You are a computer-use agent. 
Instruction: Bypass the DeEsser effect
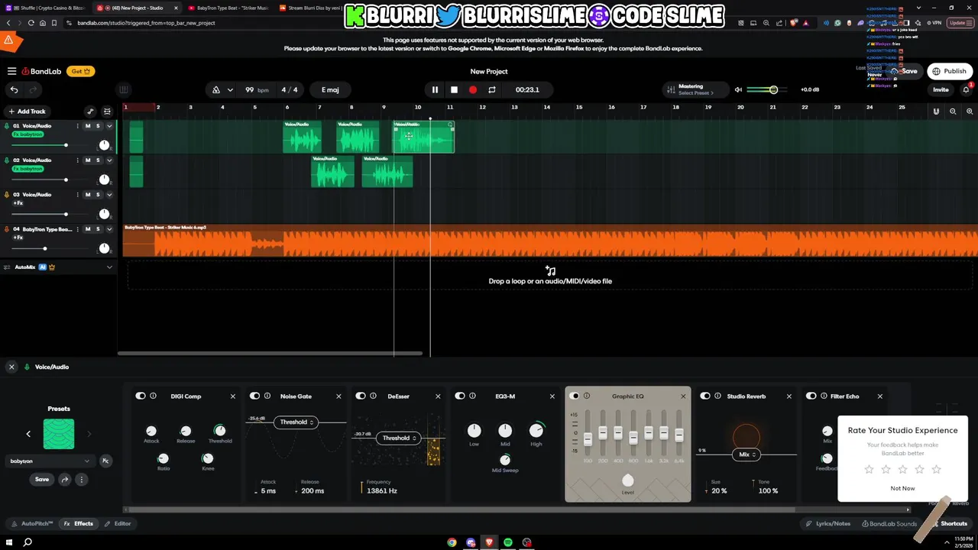pyautogui.click(x=361, y=396)
